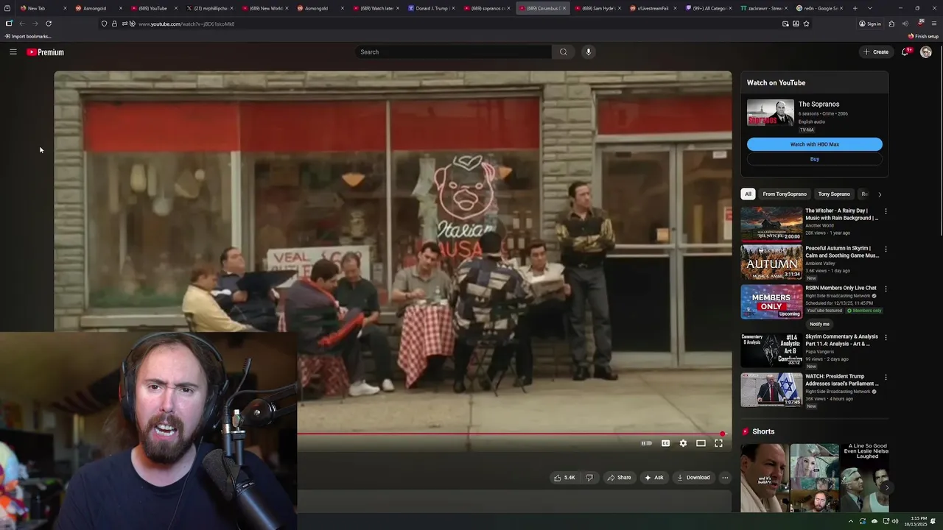Image resolution: width=943 pixels, height=530 pixels.
Task: Open options for Peaceful Autumn in Skyrim video
Action: (886, 250)
